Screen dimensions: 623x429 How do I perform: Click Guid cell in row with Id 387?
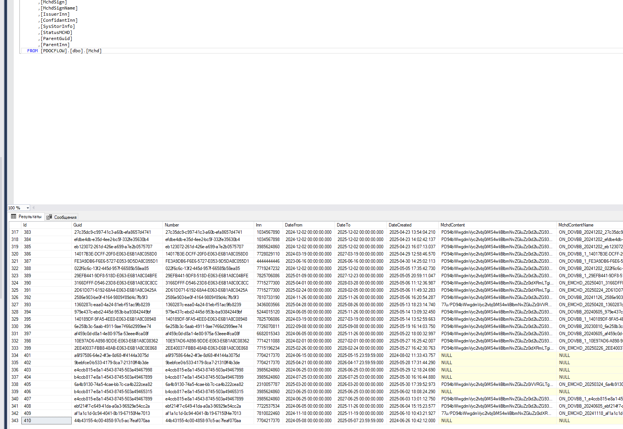point(118,261)
